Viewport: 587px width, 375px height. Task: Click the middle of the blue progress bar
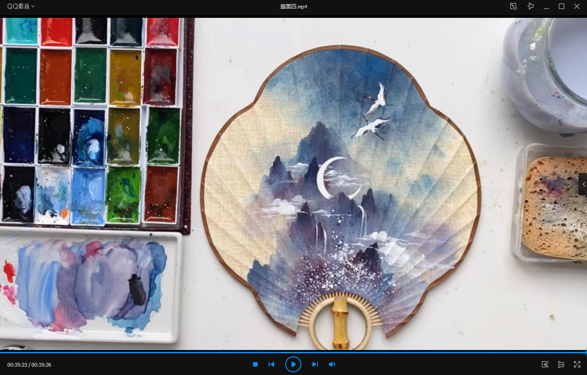293,352
